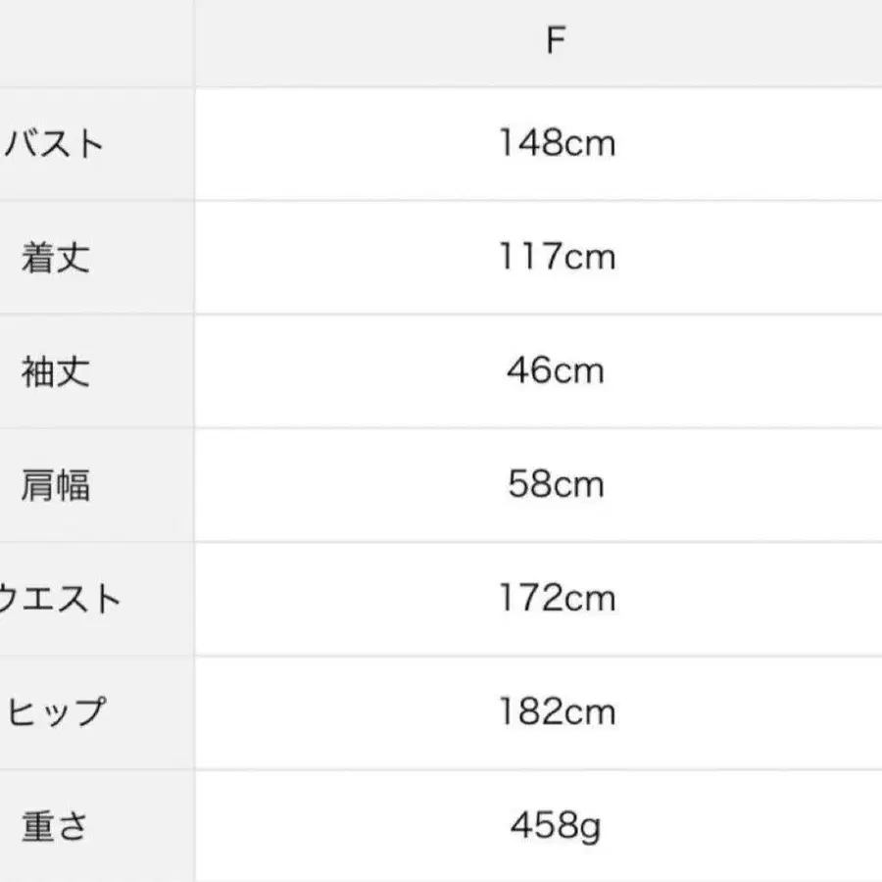882x882 pixels.
Task: Click the border between 着丈 label and 117cm
Action: click(194, 258)
